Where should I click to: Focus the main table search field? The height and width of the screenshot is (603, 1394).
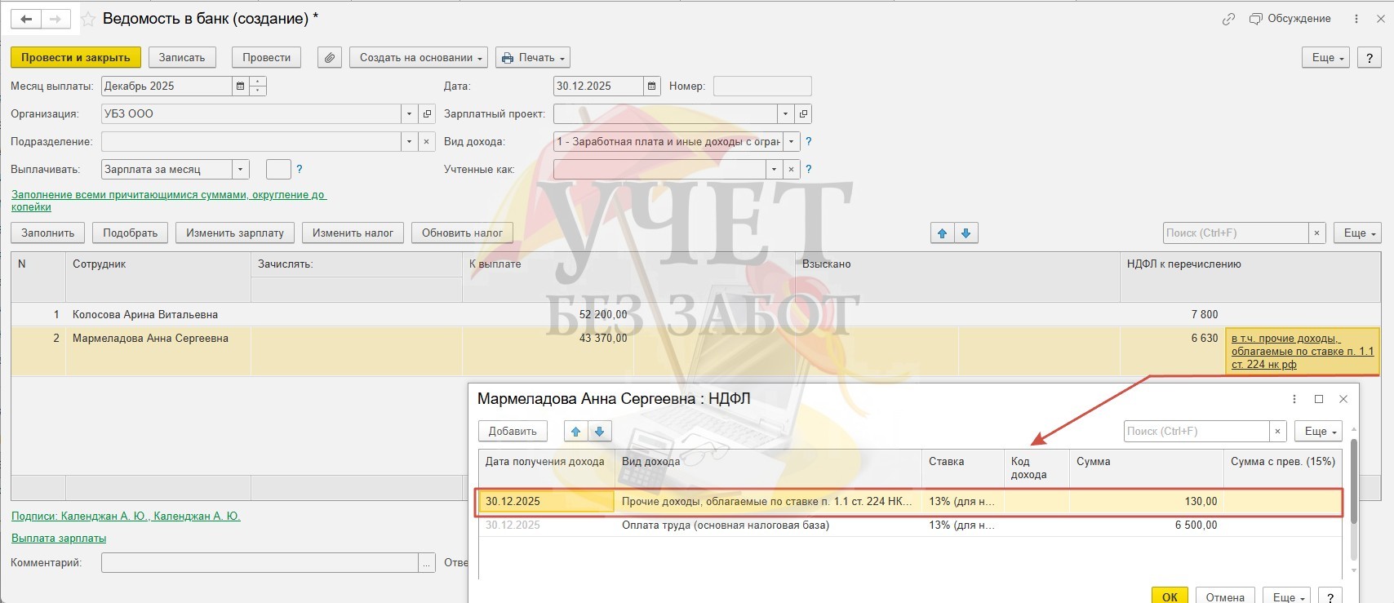pos(1236,233)
